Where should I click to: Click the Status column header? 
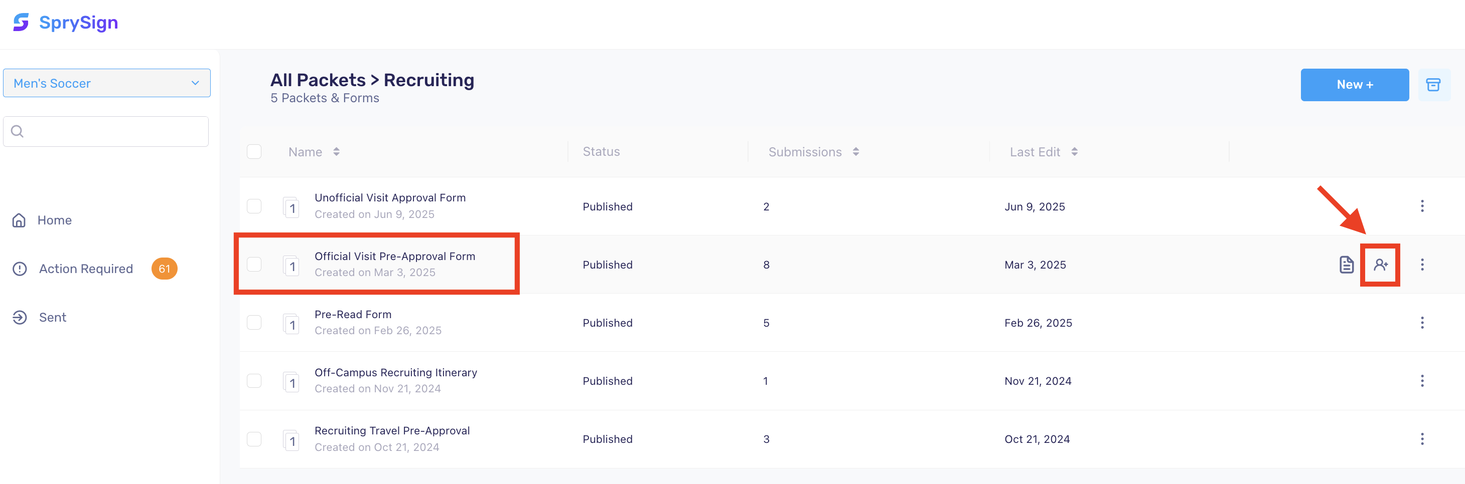coord(601,152)
